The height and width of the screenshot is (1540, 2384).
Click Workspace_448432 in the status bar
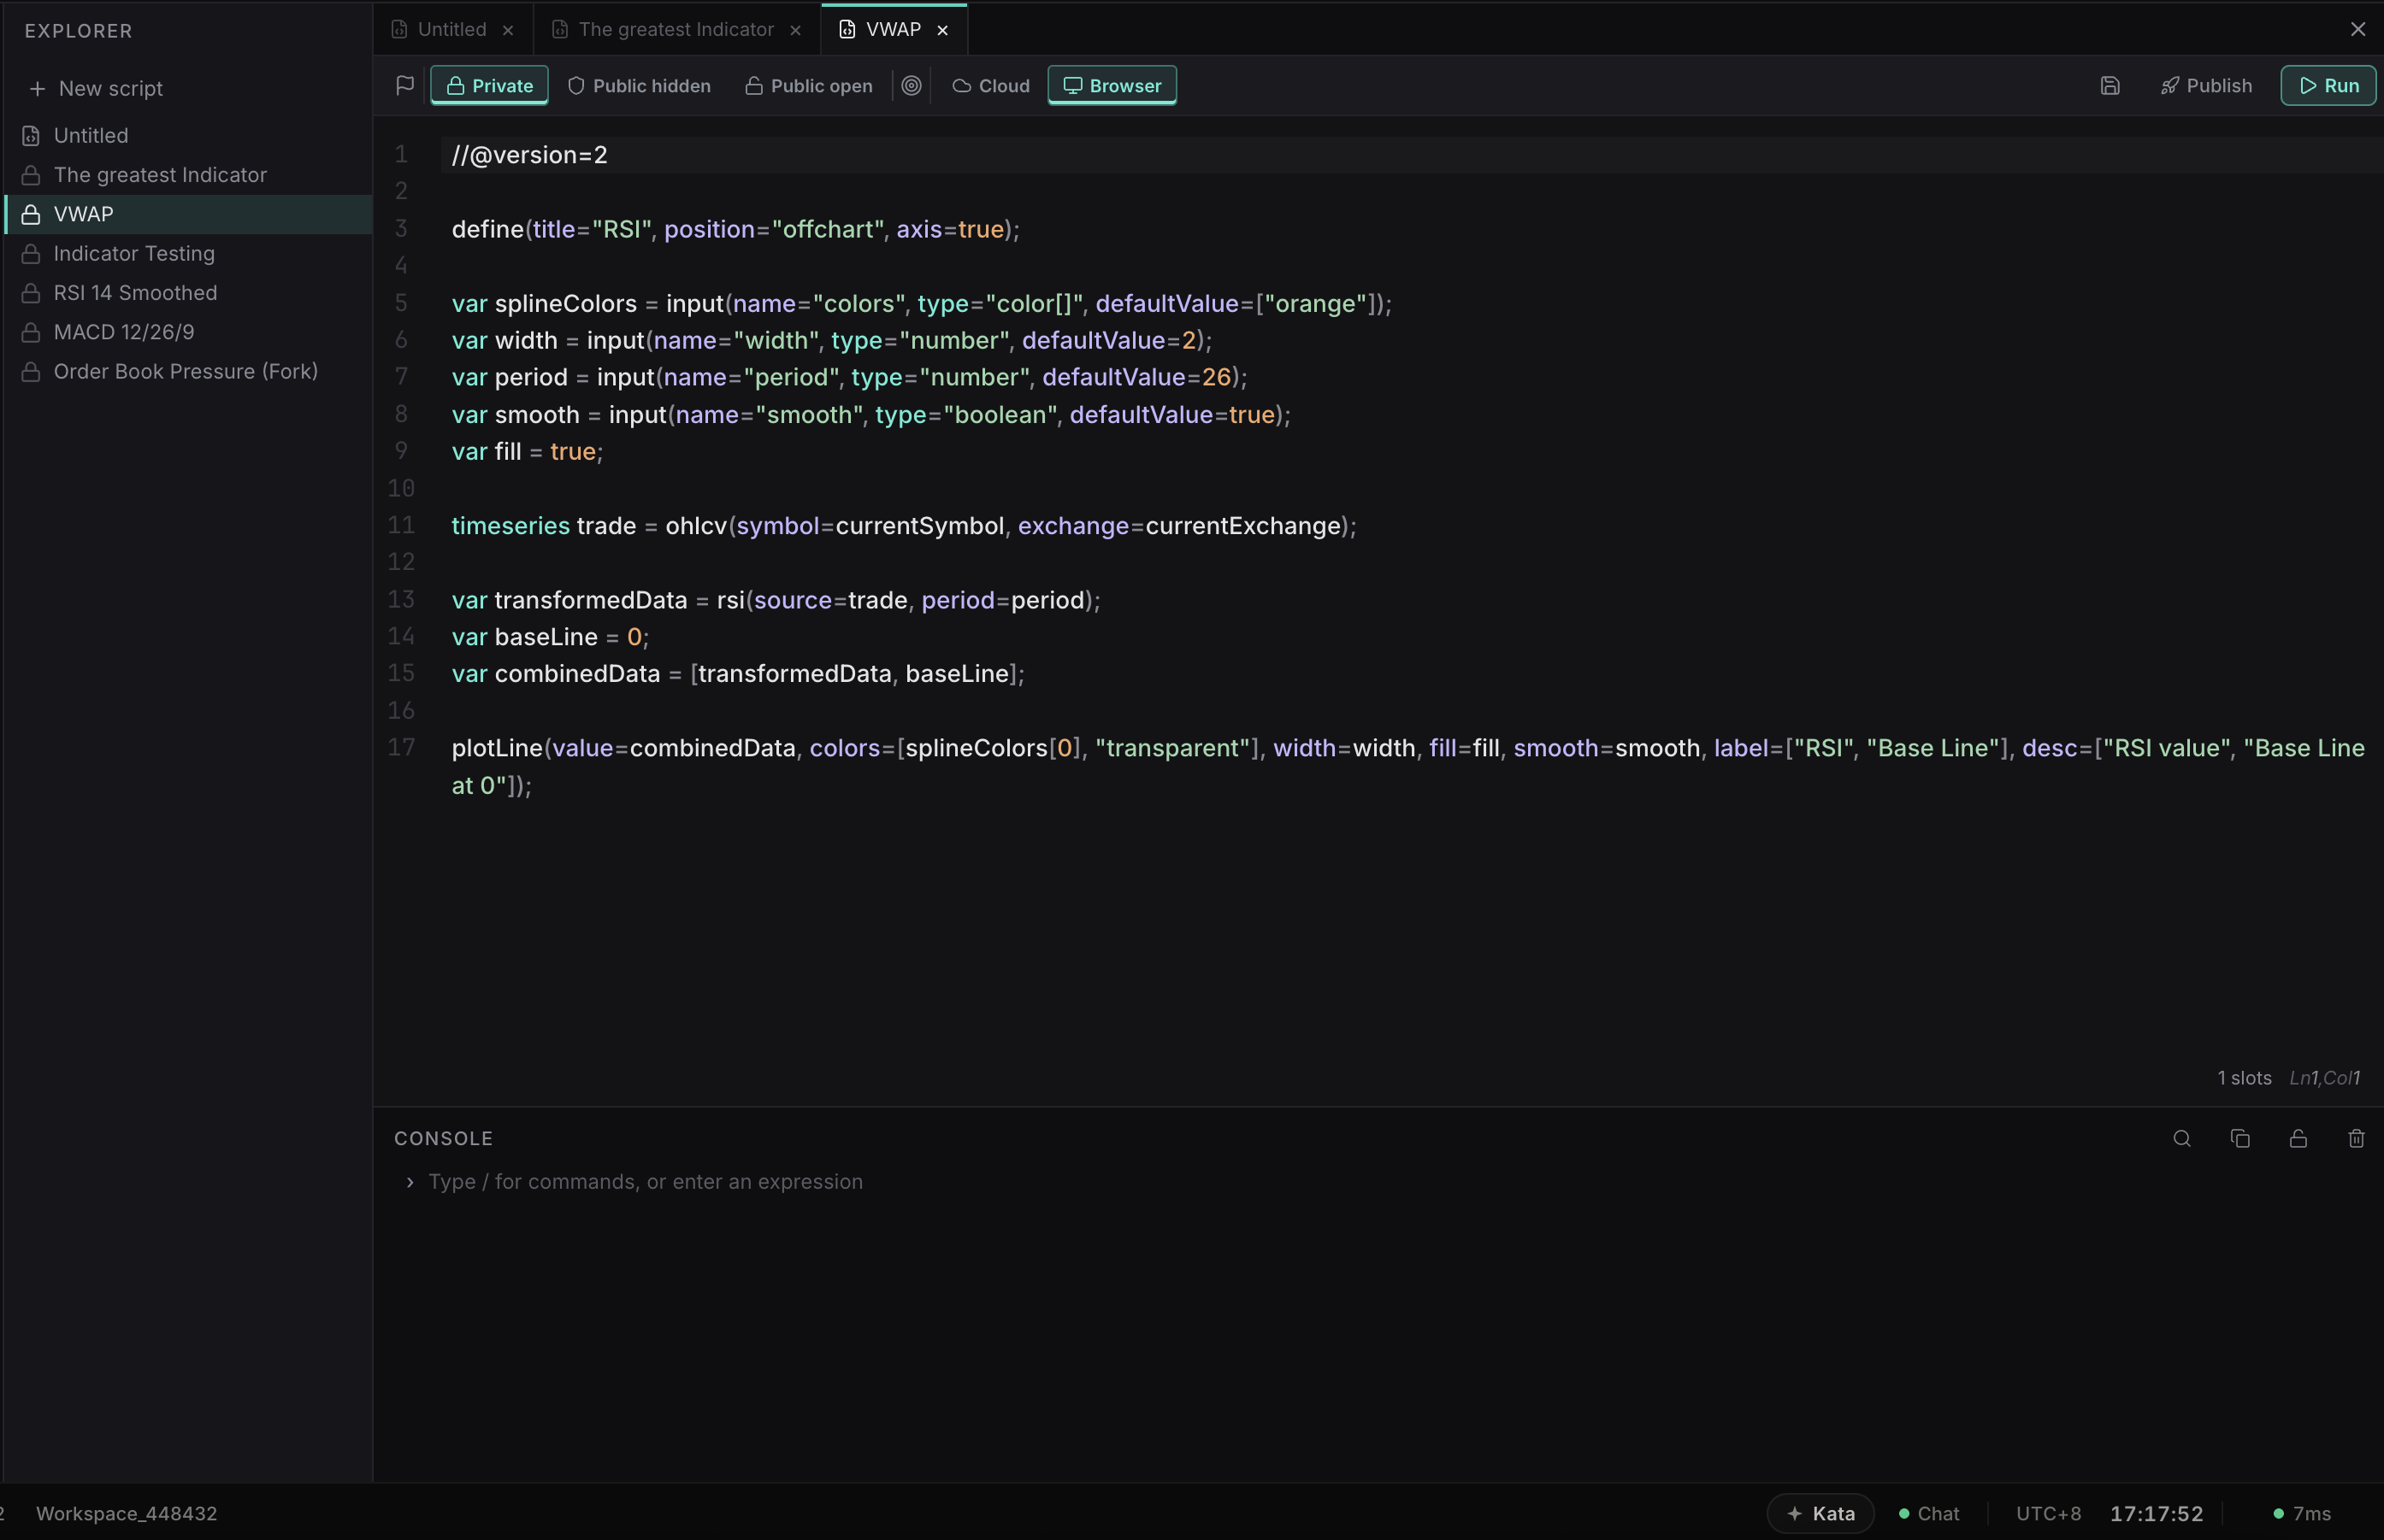tap(126, 1514)
